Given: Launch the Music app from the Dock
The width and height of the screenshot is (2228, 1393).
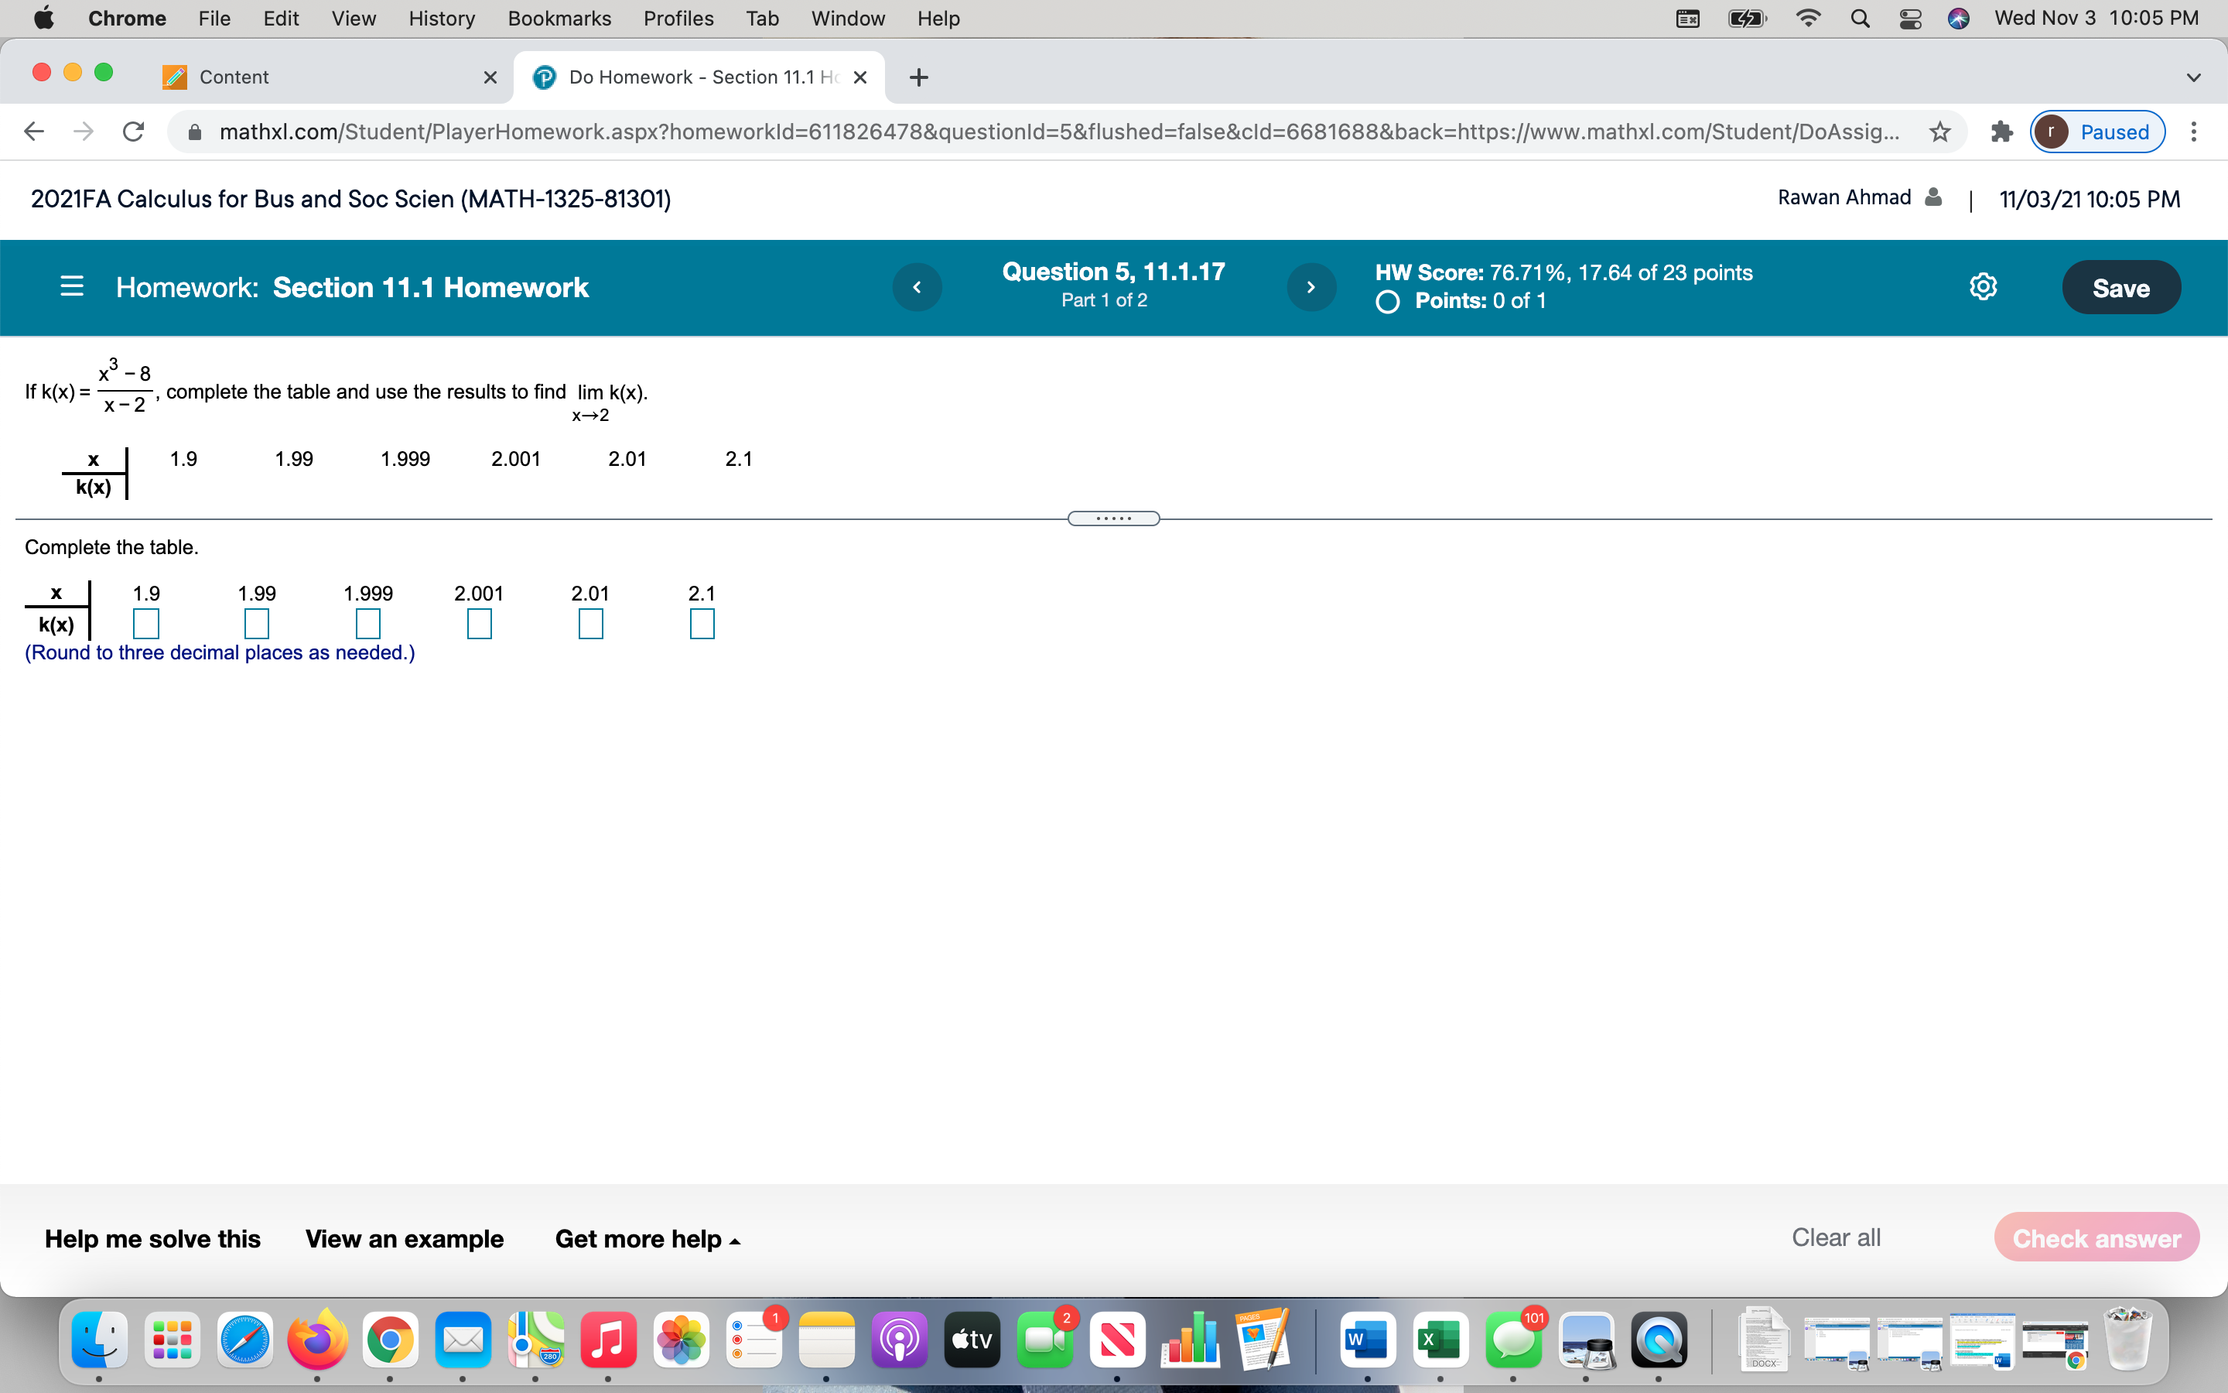Looking at the screenshot, I should click(609, 1340).
